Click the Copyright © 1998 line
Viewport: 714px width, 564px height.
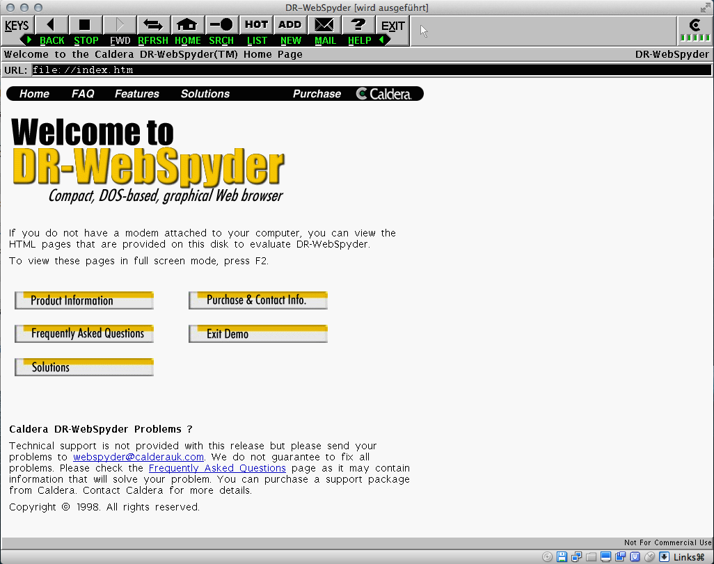click(x=104, y=507)
